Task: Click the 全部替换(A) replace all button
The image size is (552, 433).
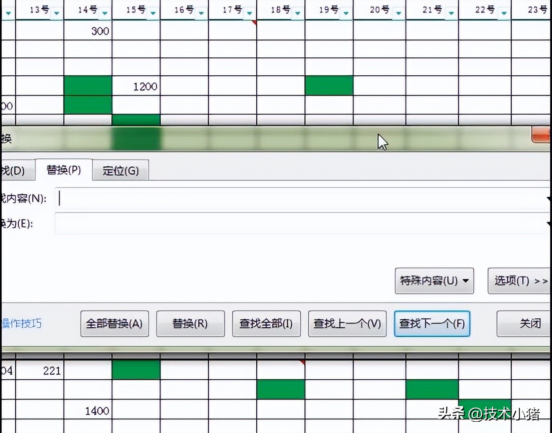Action: 114,324
